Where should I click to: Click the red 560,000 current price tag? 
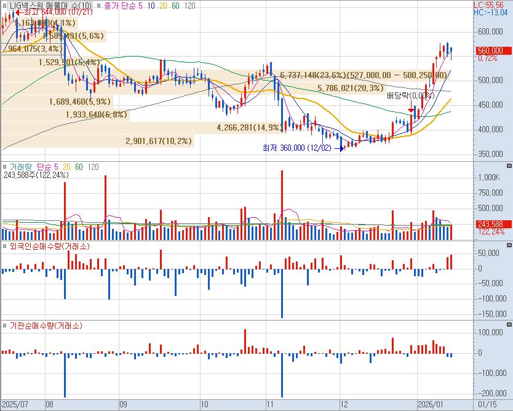[490, 50]
